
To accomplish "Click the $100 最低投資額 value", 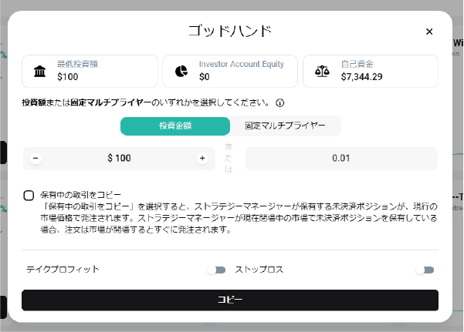I will point(68,77).
